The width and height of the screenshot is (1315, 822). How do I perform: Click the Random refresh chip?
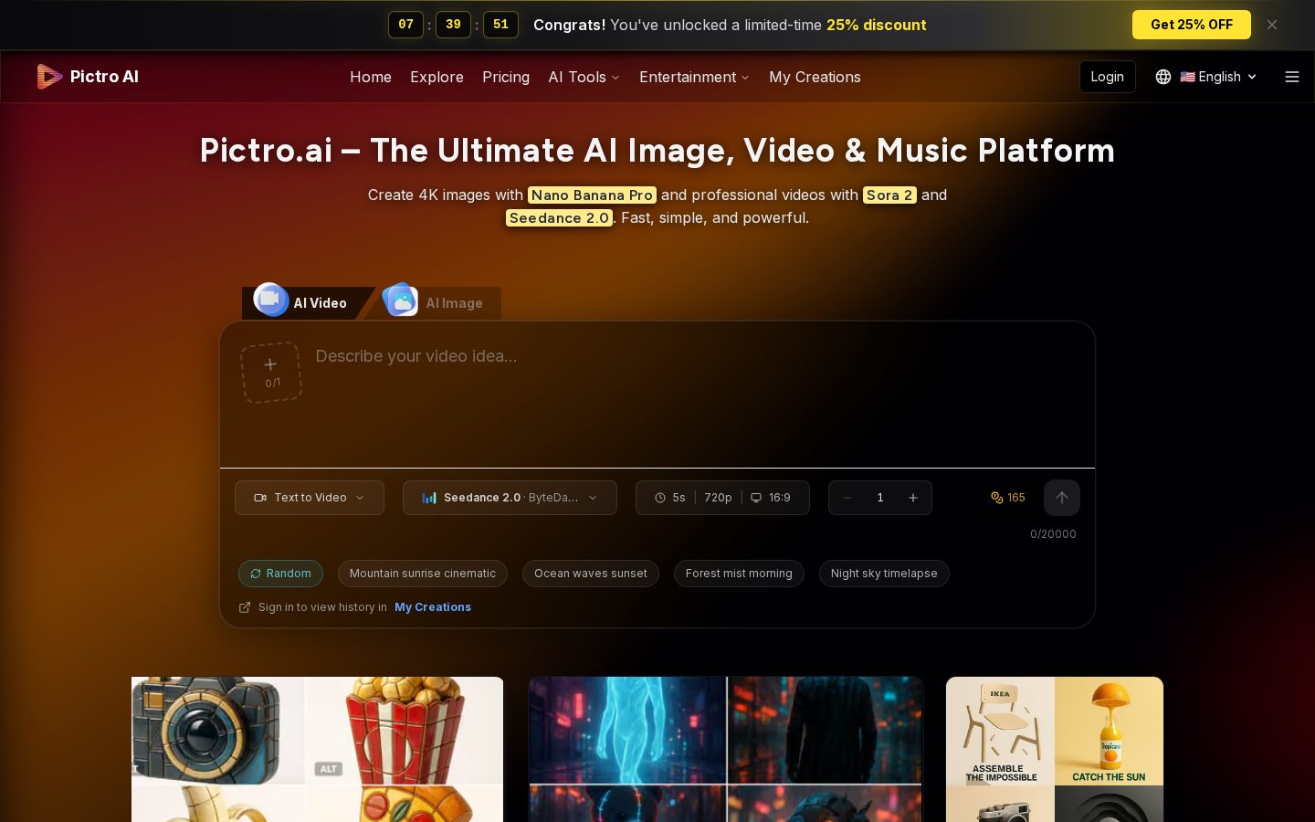click(280, 574)
